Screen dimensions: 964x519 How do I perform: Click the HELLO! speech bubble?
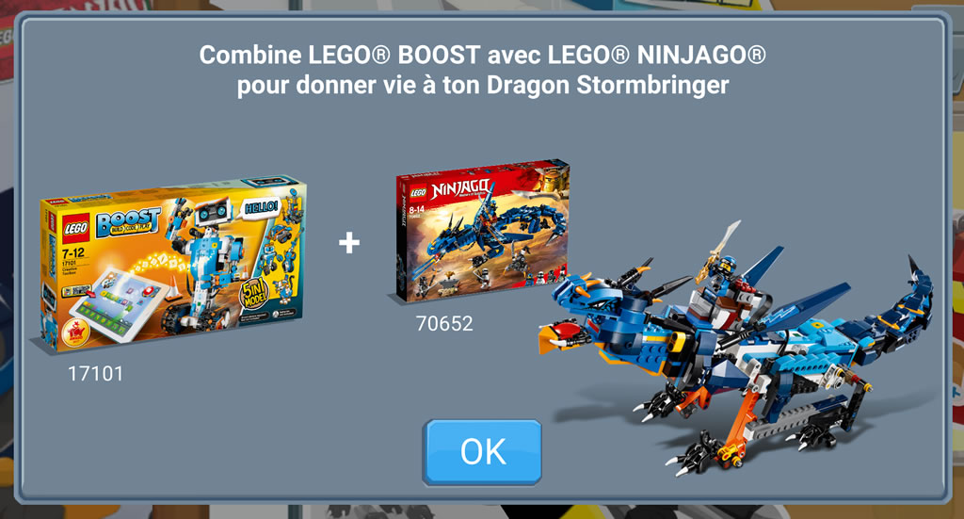tap(262, 207)
